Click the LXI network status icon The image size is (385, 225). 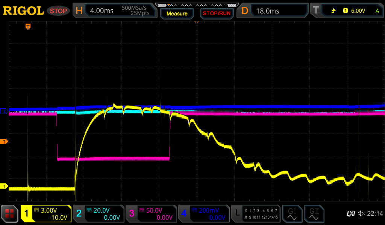pos(350,213)
